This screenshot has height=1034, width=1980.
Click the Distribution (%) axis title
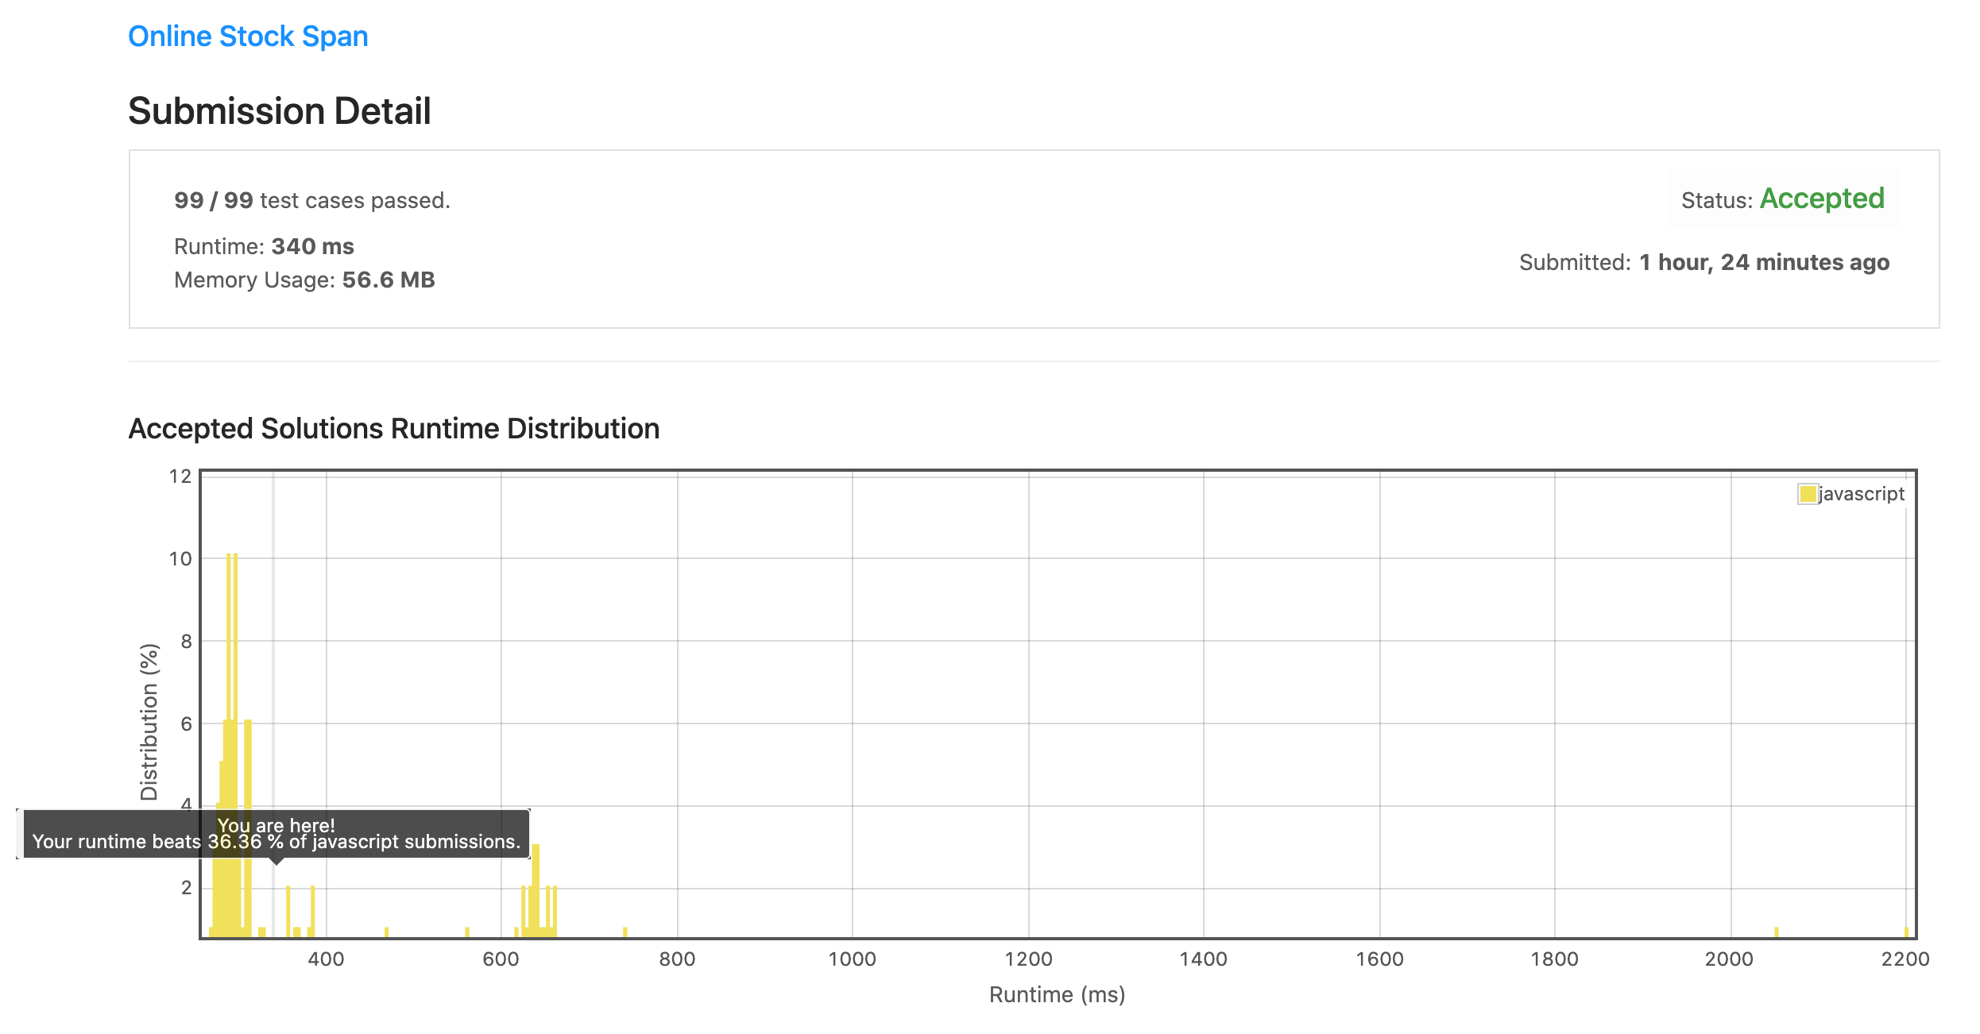[149, 722]
